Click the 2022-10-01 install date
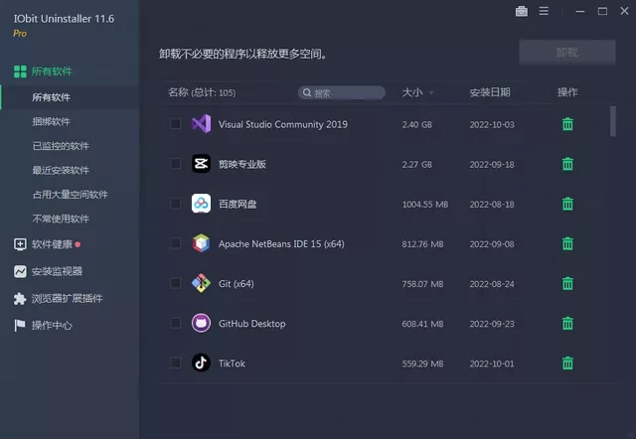The height and width of the screenshot is (439, 636). pyautogui.click(x=492, y=364)
